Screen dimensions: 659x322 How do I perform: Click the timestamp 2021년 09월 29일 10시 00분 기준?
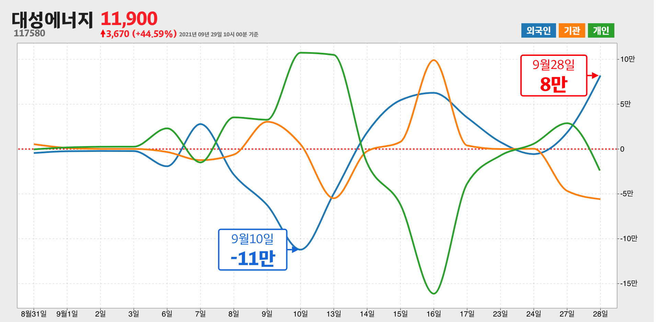pyautogui.click(x=219, y=34)
